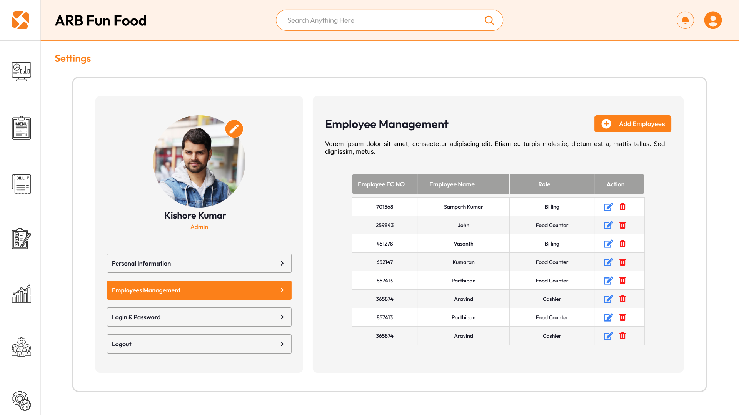Click Kishore Kumar profile photo
This screenshot has height=415, width=739.
[199, 161]
